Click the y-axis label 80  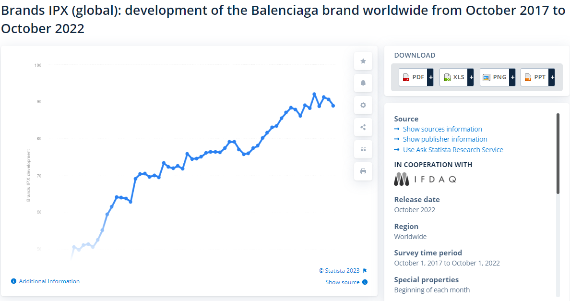tap(39, 139)
